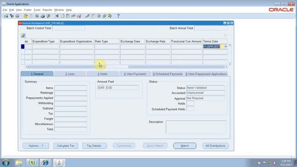297x167 pixels.
Task: Open the View menu
Action: pyautogui.click(x=19, y=10)
